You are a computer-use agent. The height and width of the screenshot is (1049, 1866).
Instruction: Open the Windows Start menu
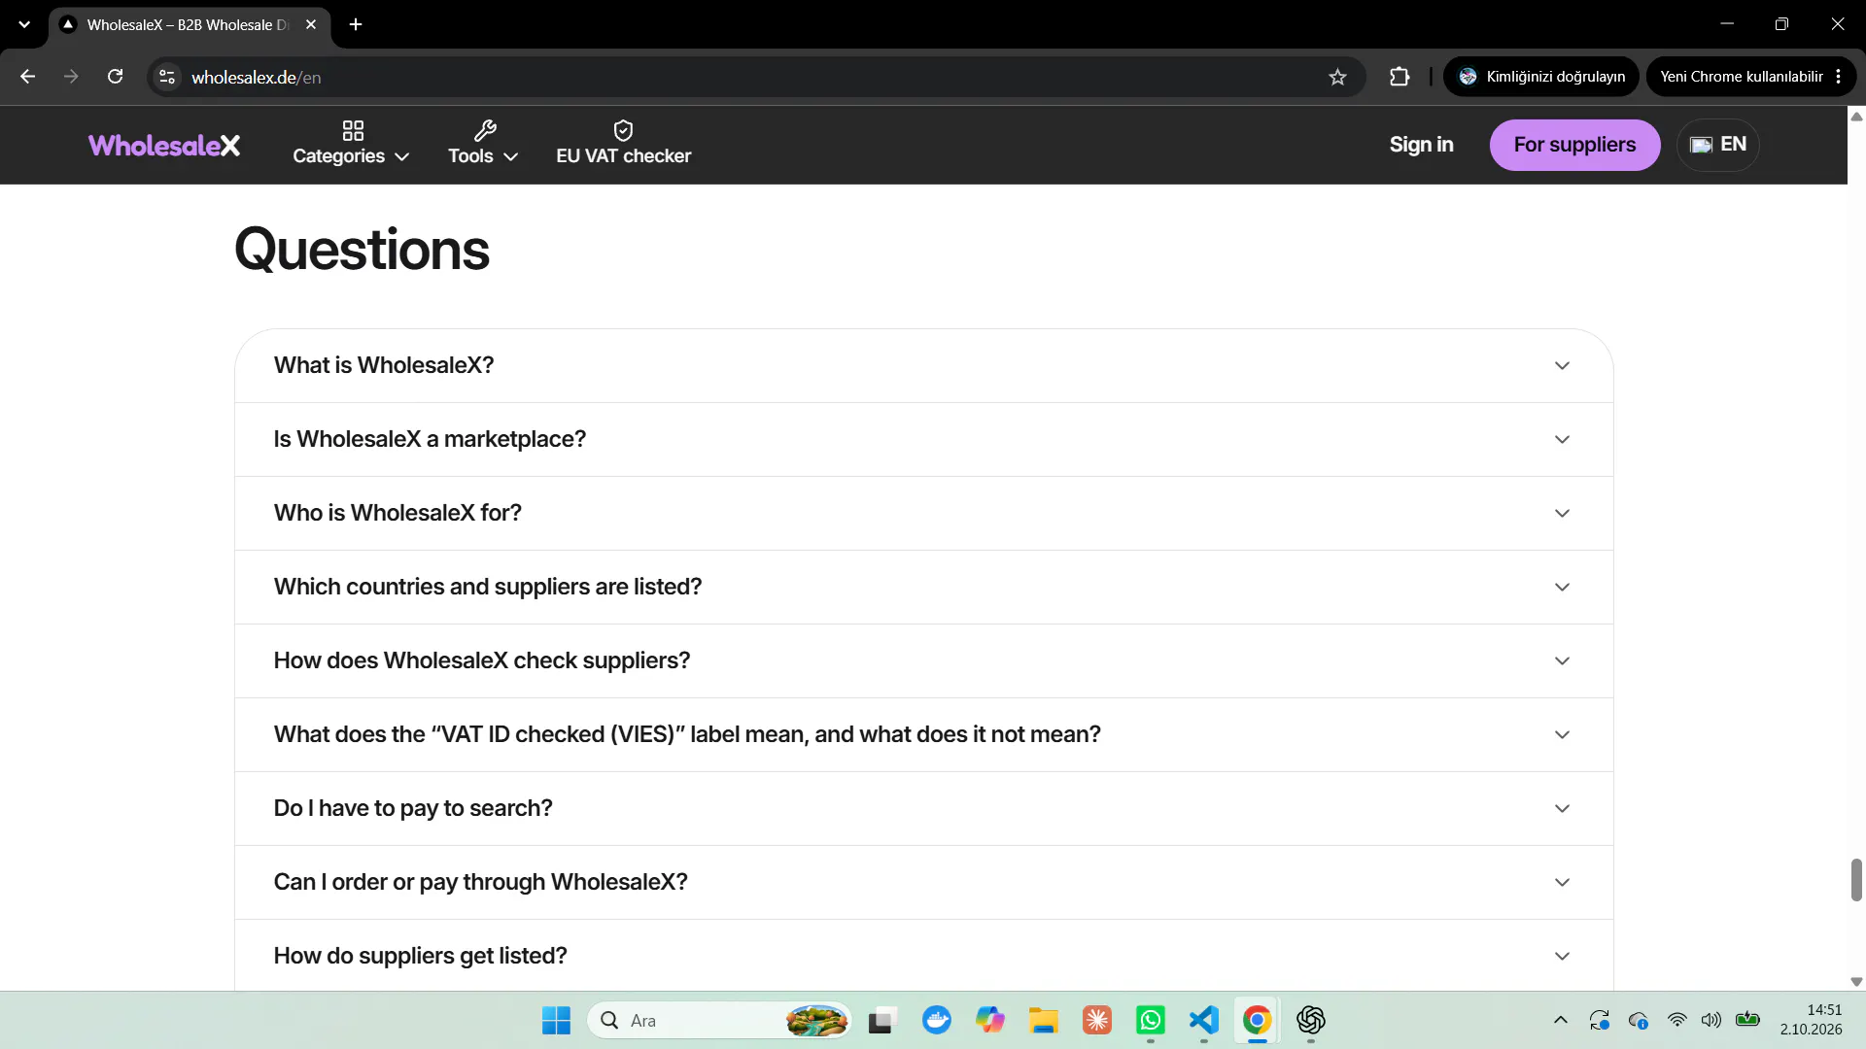[556, 1021]
